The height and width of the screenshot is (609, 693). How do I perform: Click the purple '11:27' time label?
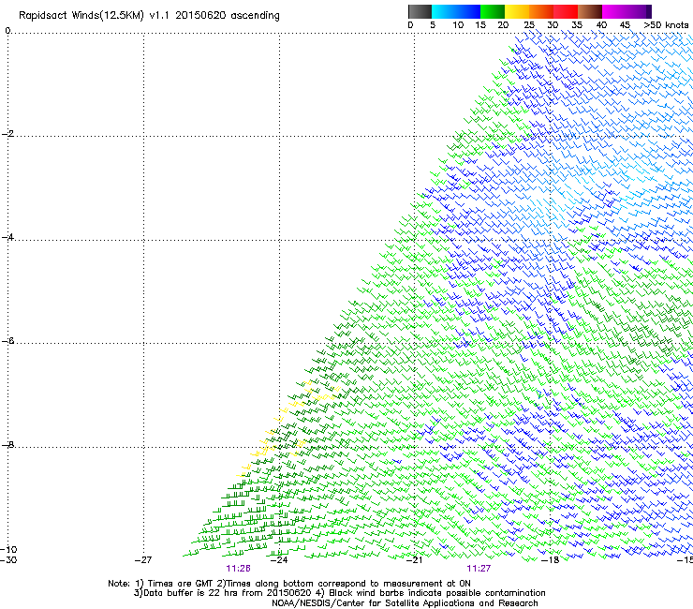point(479,569)
